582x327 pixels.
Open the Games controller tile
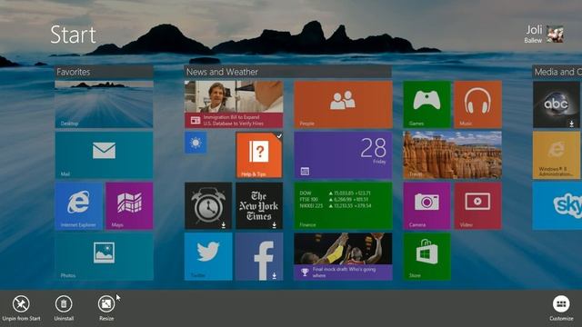[426, 104]
